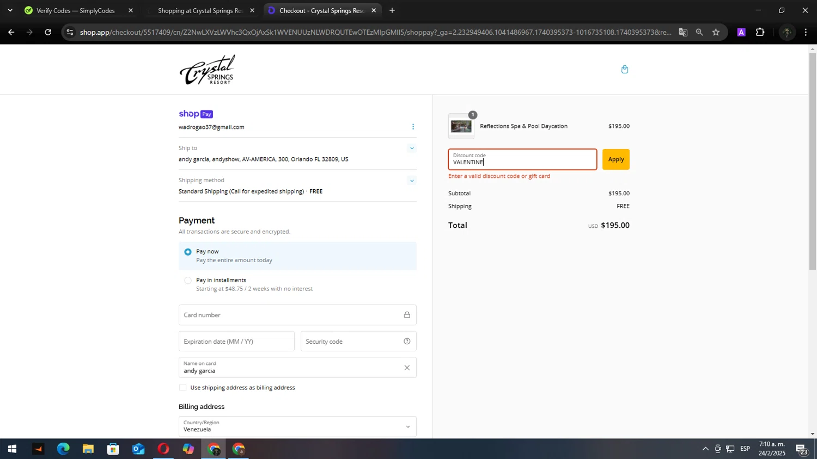Open the purple A extension icon

click(741, 32)
